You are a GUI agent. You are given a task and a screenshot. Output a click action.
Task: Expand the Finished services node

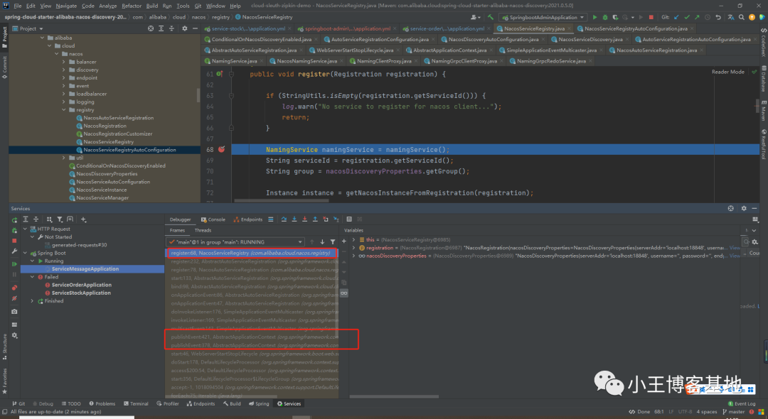(x=32, y=301)
